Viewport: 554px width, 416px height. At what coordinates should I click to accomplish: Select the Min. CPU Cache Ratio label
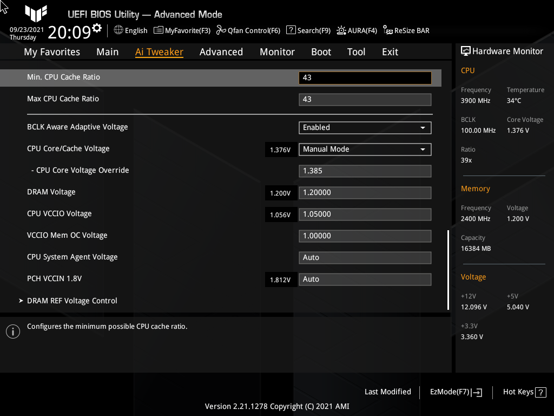click(64, 77)
